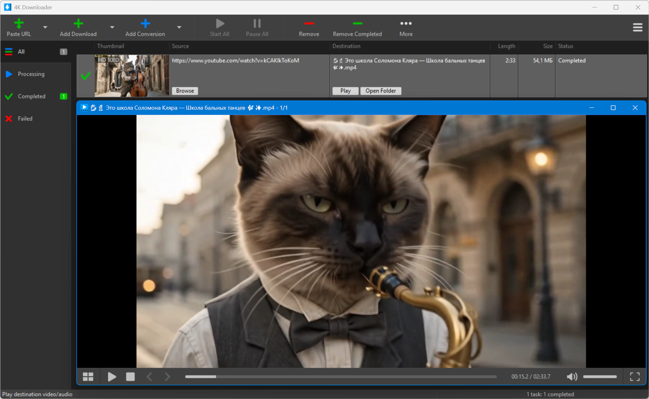Expand the Add Conversion dropdown arrow
This screenshot has height=399, width=649.
point(179,27)
